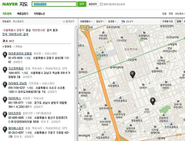This screenshot has width=185, height=141.
Task: Click 리뷰 5 for 에이에스파크
Action: [18, 137]
